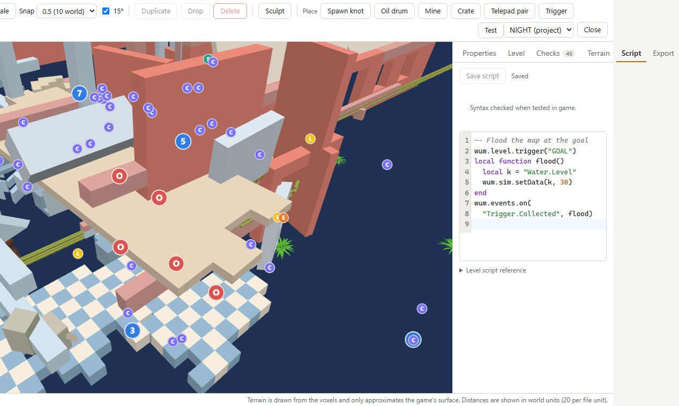This screenshot has height=406, width=679.
Task: Place a Trigger object
Action: pyautogui.click(x=556, y=11)
